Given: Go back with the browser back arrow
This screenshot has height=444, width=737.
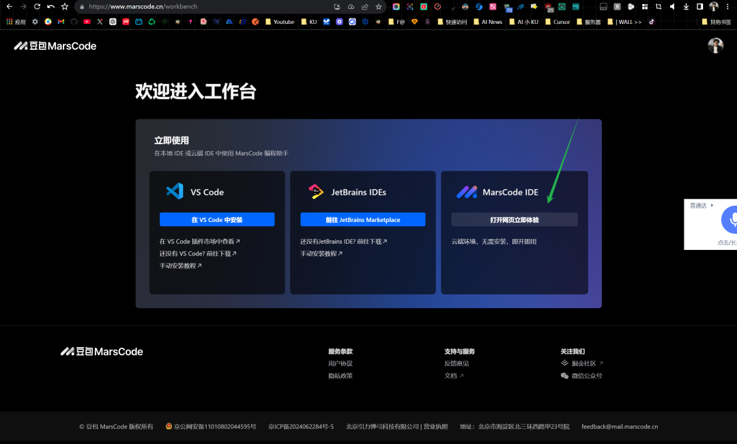Looking at the screenshot, I should 10,7.
